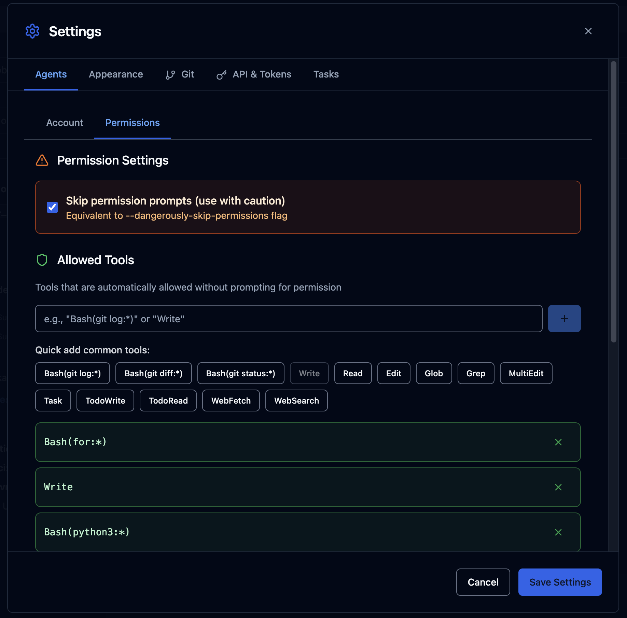
Task: Remove the Bash(python3:*) allowed tool
Action: click(x=558, y=532)
